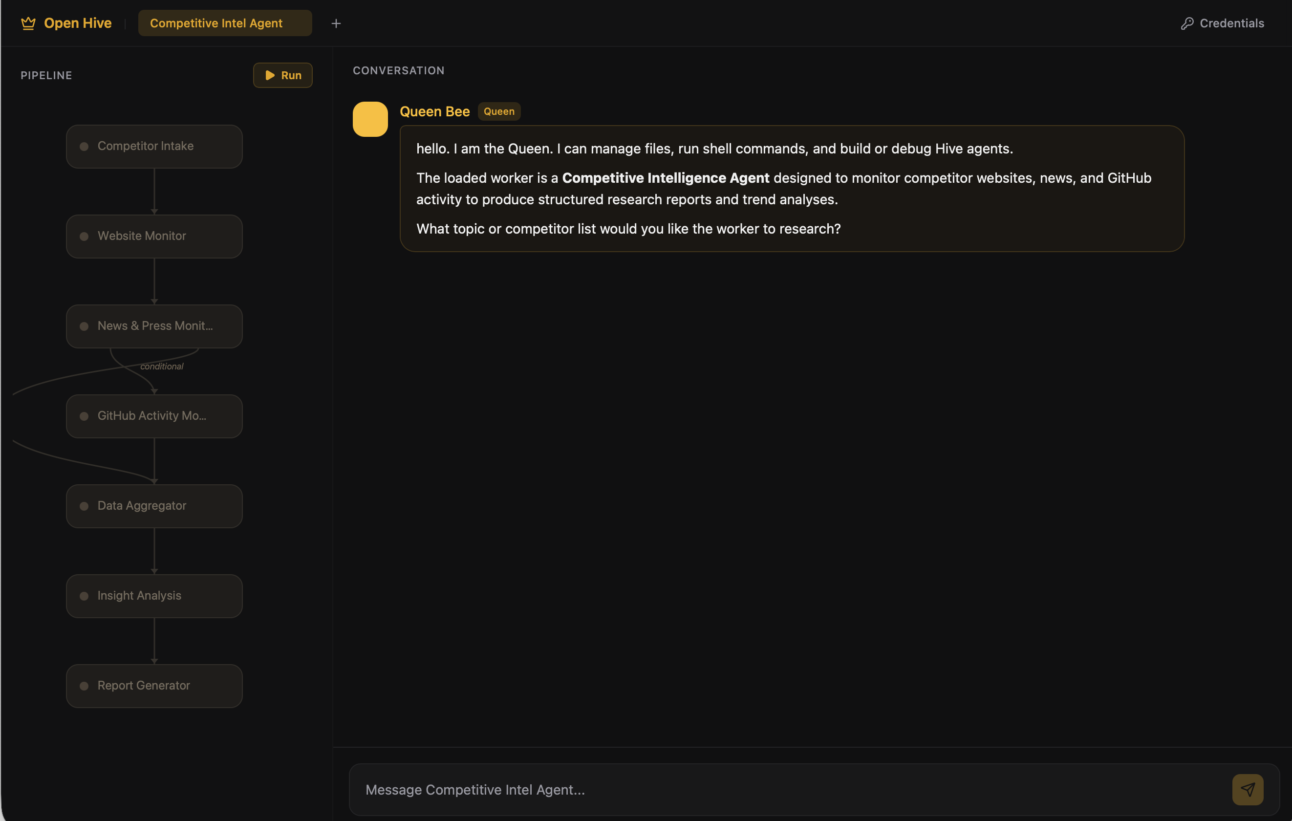Open a new agent tab with plus icon
The width and height of the screenshot is (1292, 821).
tap(336, 23)
